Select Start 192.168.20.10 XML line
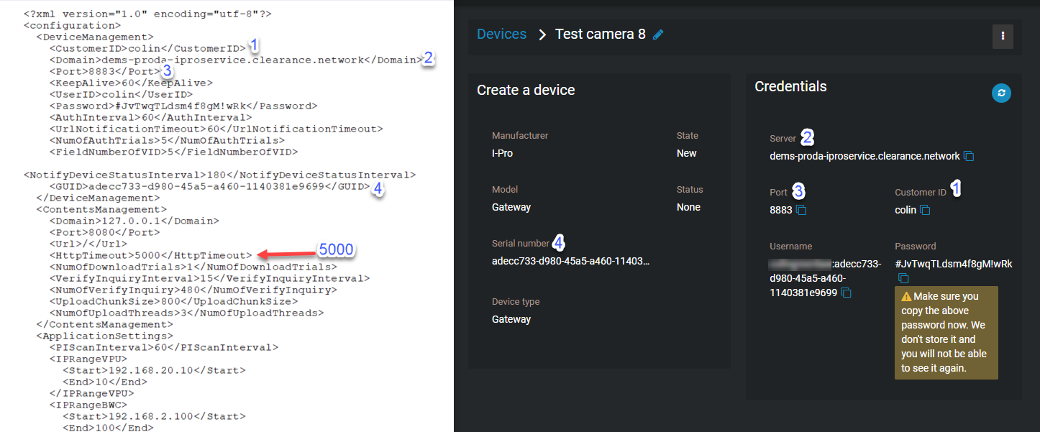Image resolution: width=1040 pixels, height=432 pixels. pos(154,370)
